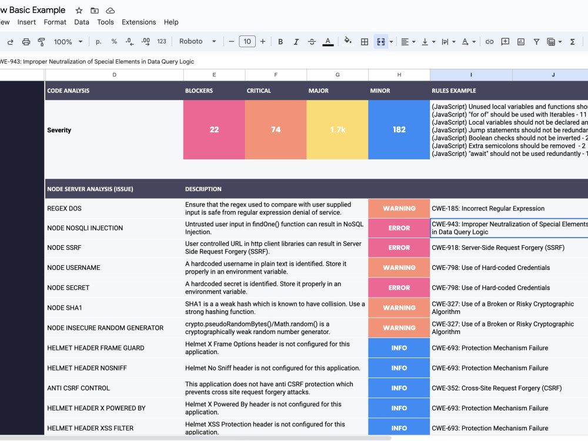The image size is (588, 441).
Task: Open filter views icon
Action: click(551, 42)
